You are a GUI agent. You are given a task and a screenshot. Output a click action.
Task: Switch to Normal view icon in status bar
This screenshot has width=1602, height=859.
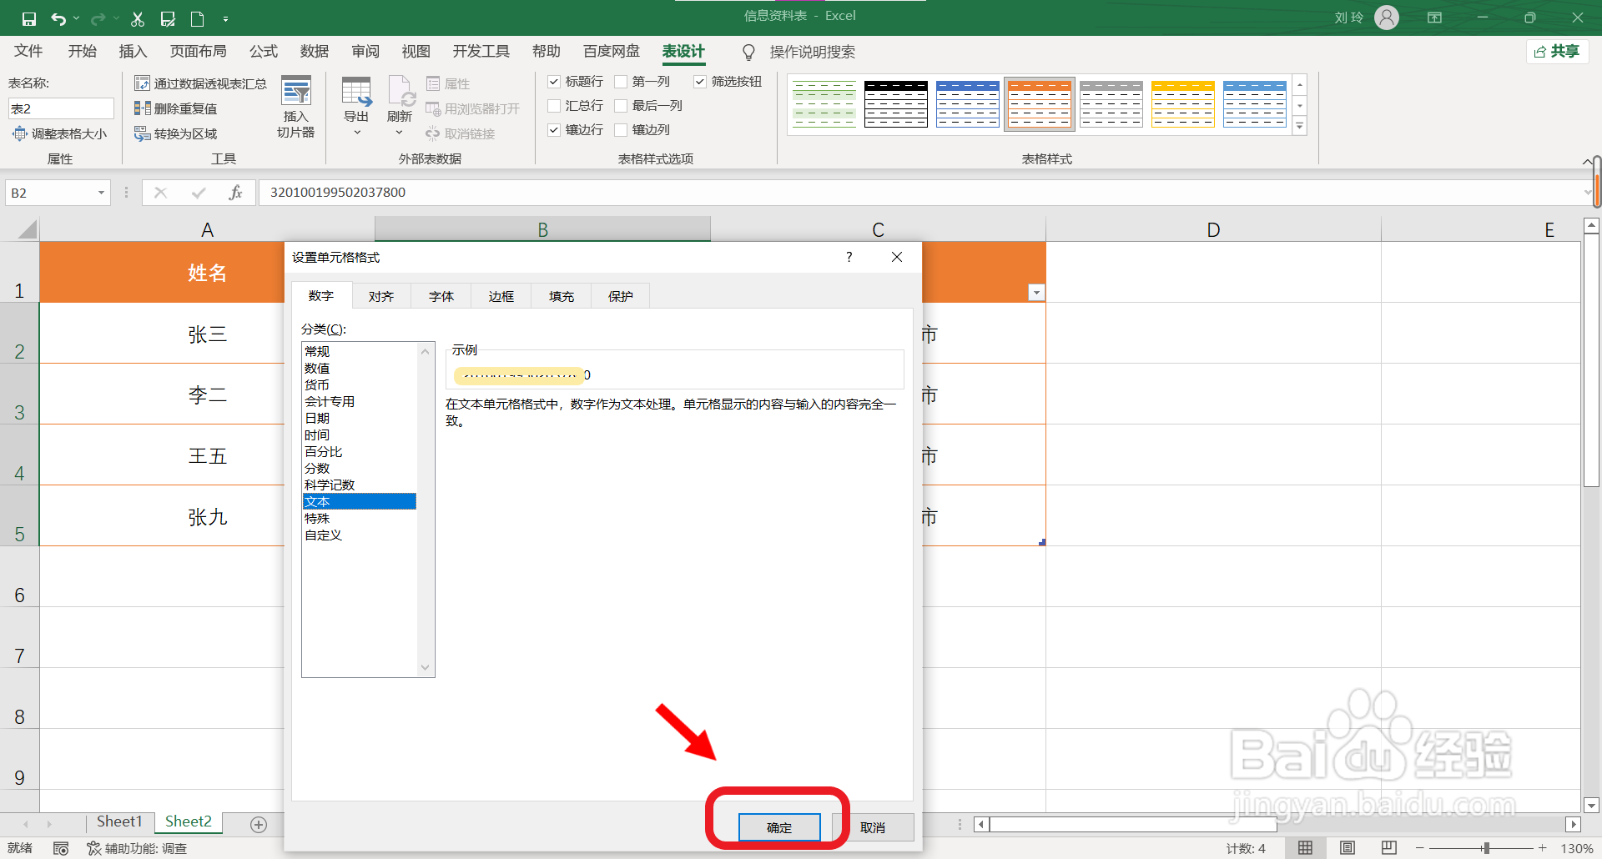pos(1305,848)
